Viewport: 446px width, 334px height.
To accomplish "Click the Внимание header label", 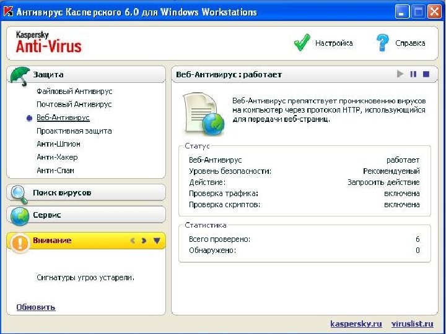I will click(52, 241).
